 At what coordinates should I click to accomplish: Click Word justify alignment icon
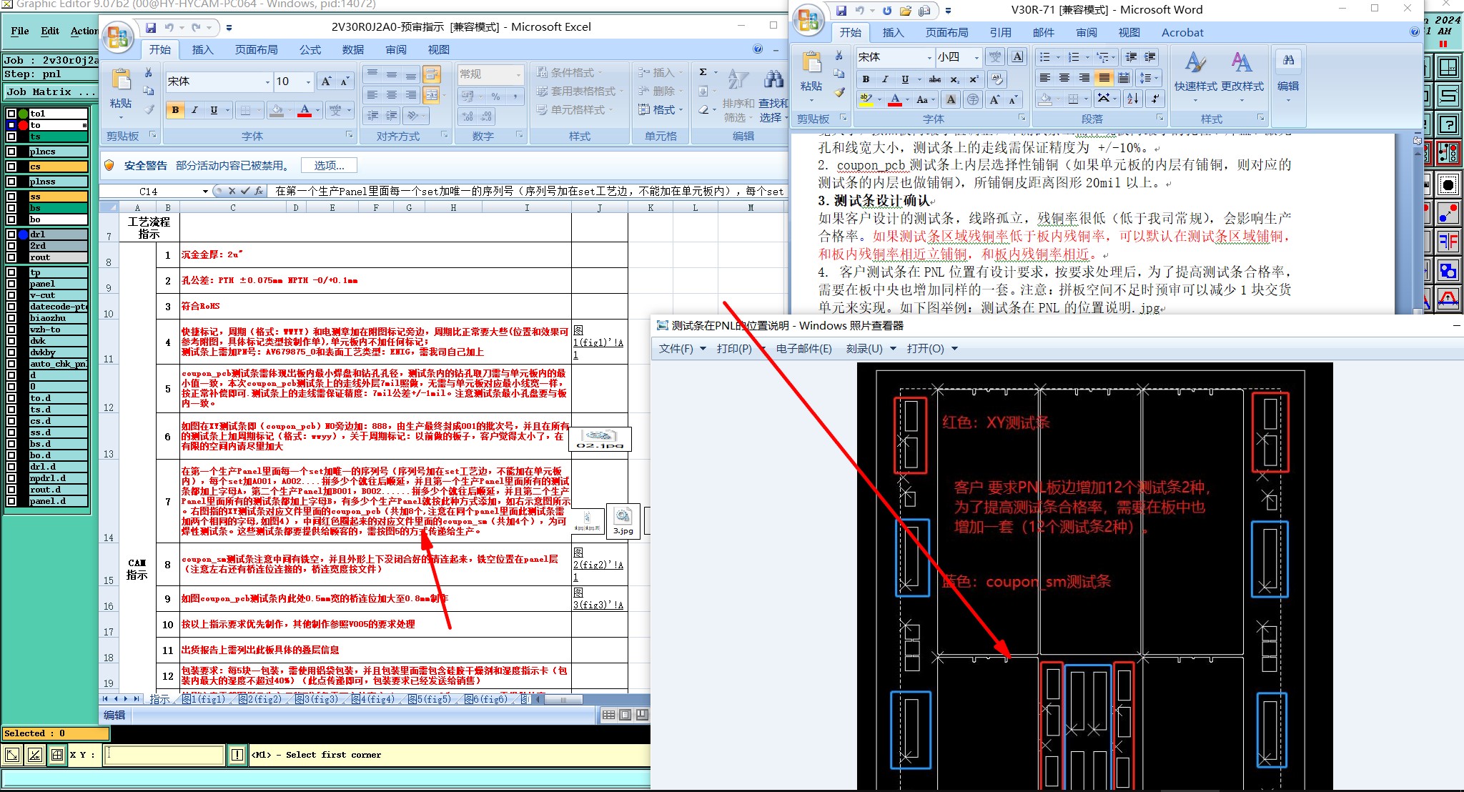[x=1104, y=78]
